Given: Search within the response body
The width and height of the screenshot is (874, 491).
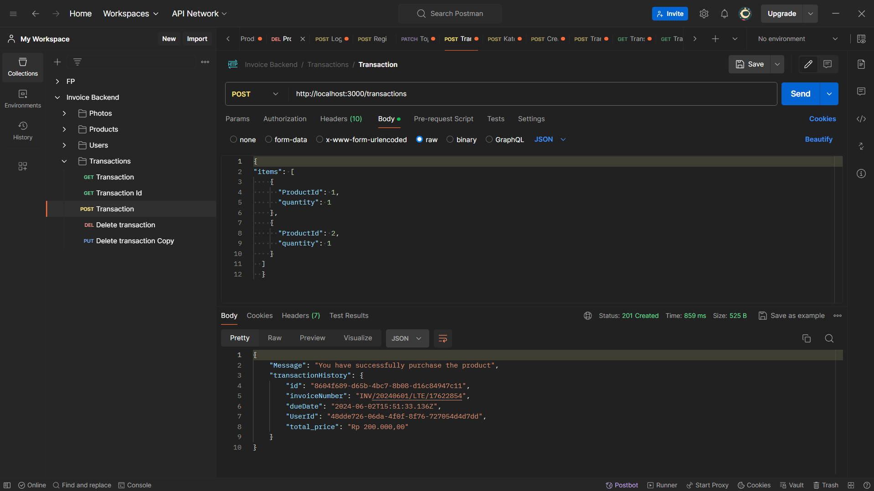Looking at the screenshot, I should click(x=829, y=338).
